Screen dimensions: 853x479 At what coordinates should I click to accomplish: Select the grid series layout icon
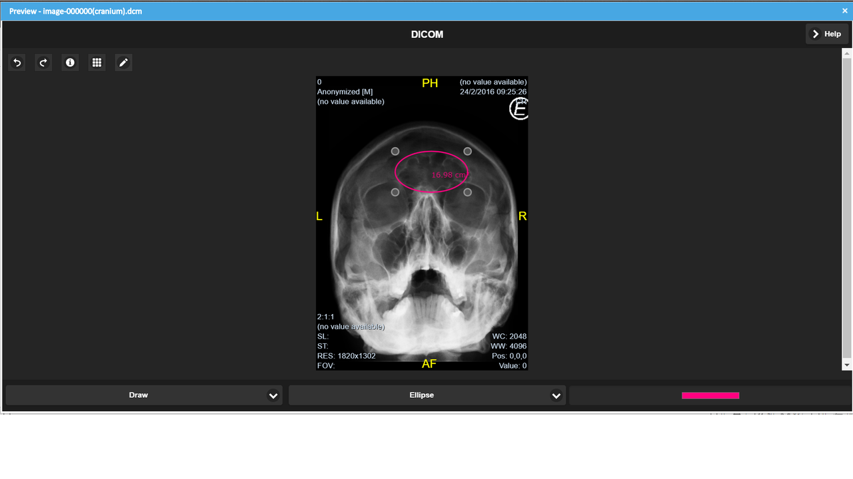(97, 62)
